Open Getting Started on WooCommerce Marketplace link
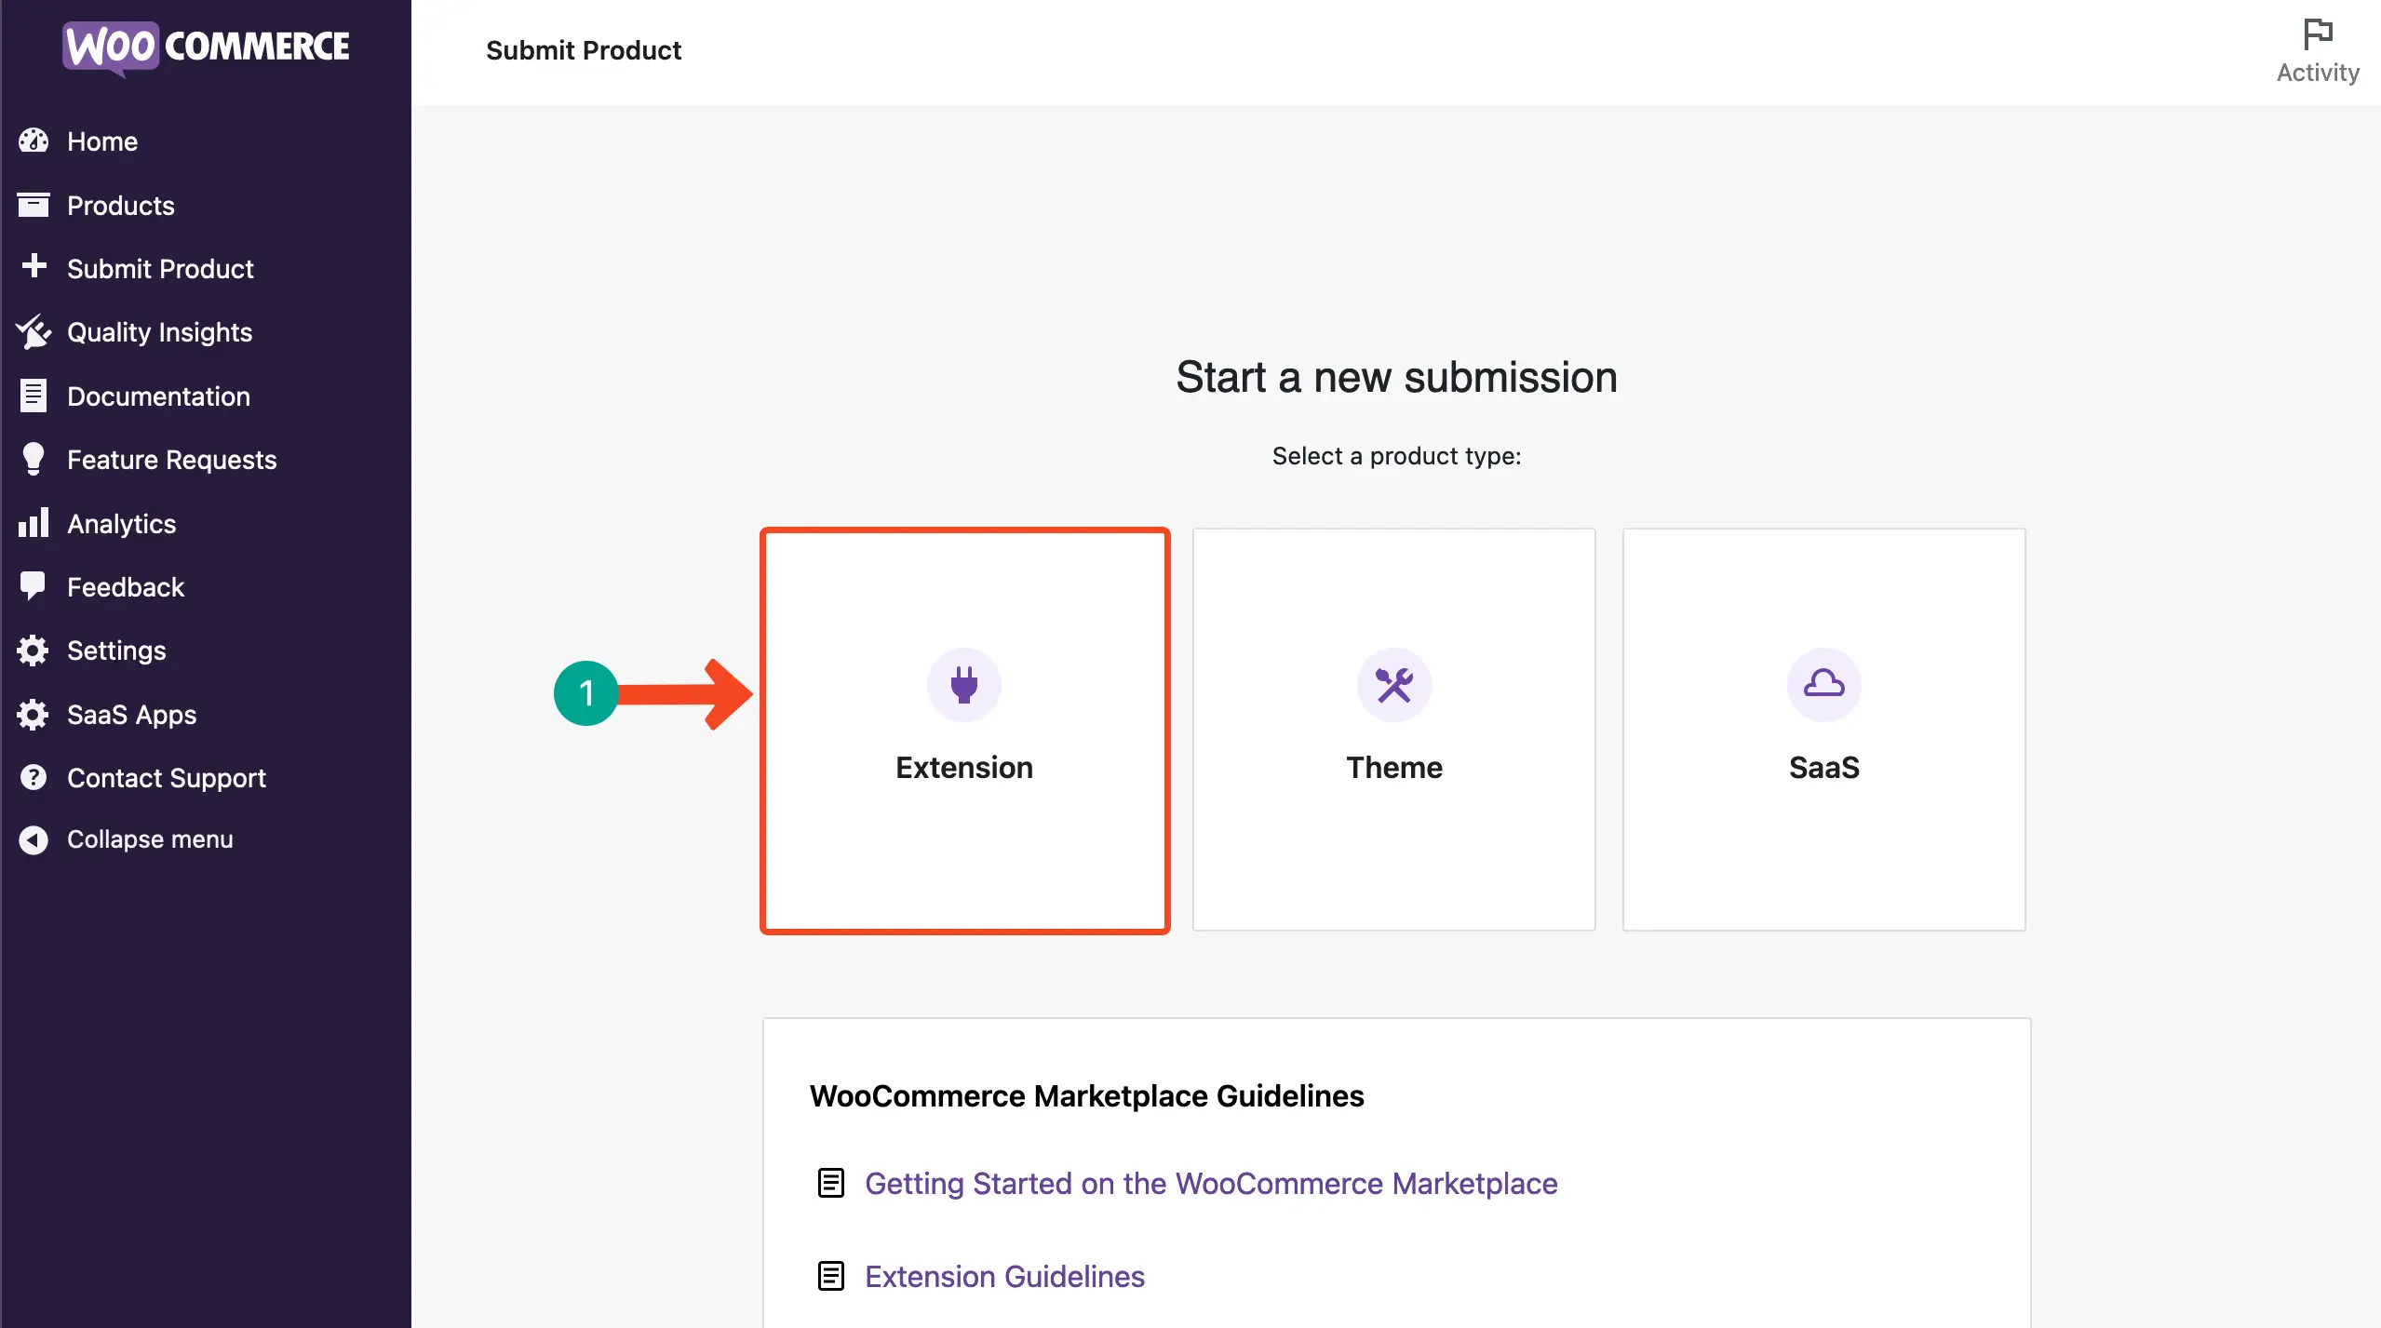 1210,1181
